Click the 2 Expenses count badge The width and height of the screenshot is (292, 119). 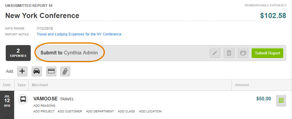[x=18, y=53]
